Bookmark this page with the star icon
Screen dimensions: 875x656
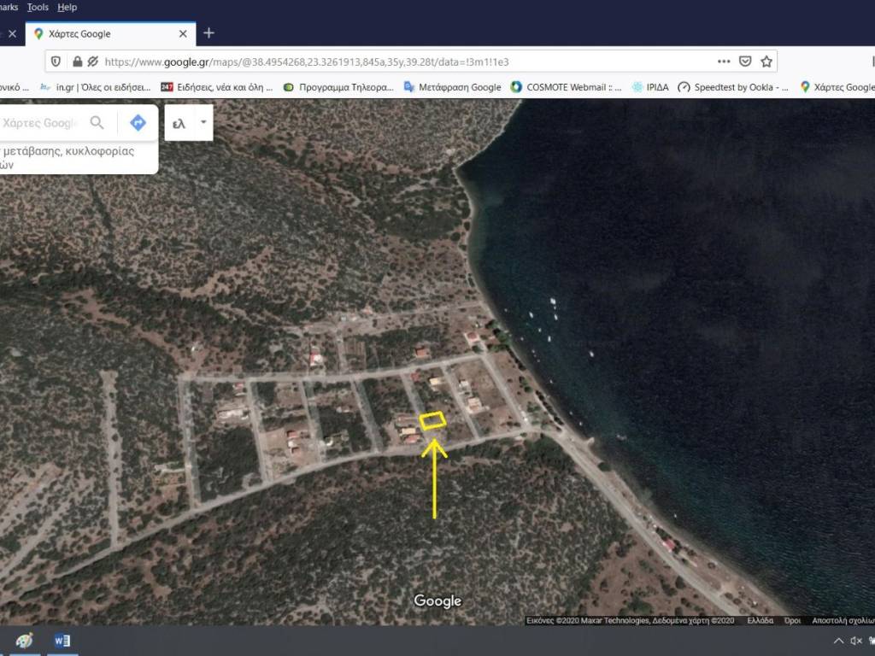point(766,61)
